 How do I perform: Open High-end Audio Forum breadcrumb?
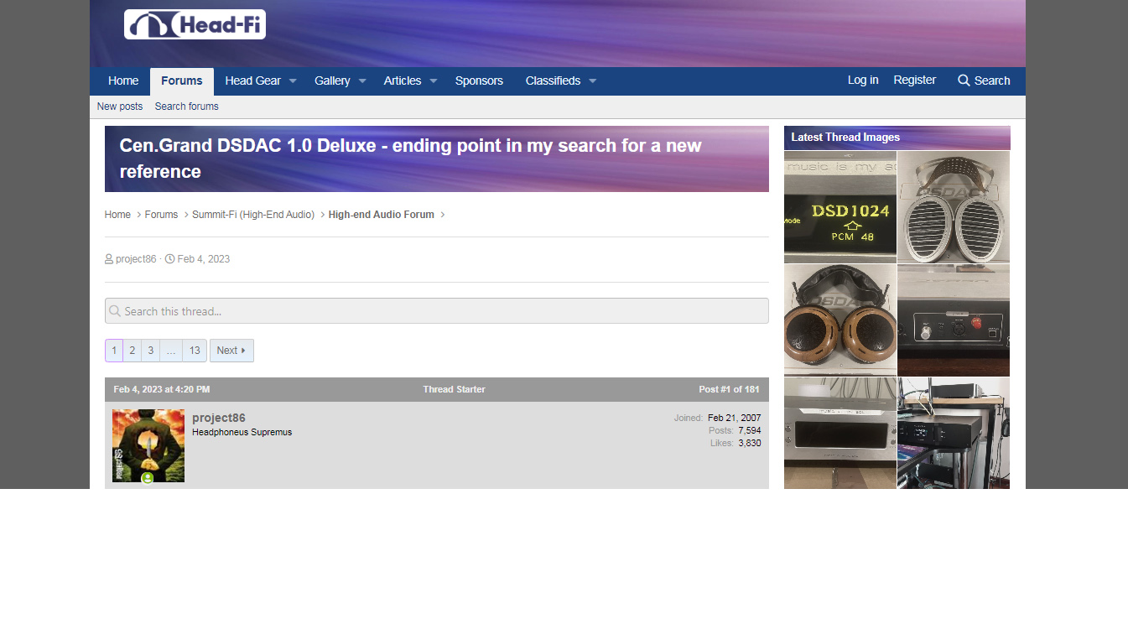382,215
